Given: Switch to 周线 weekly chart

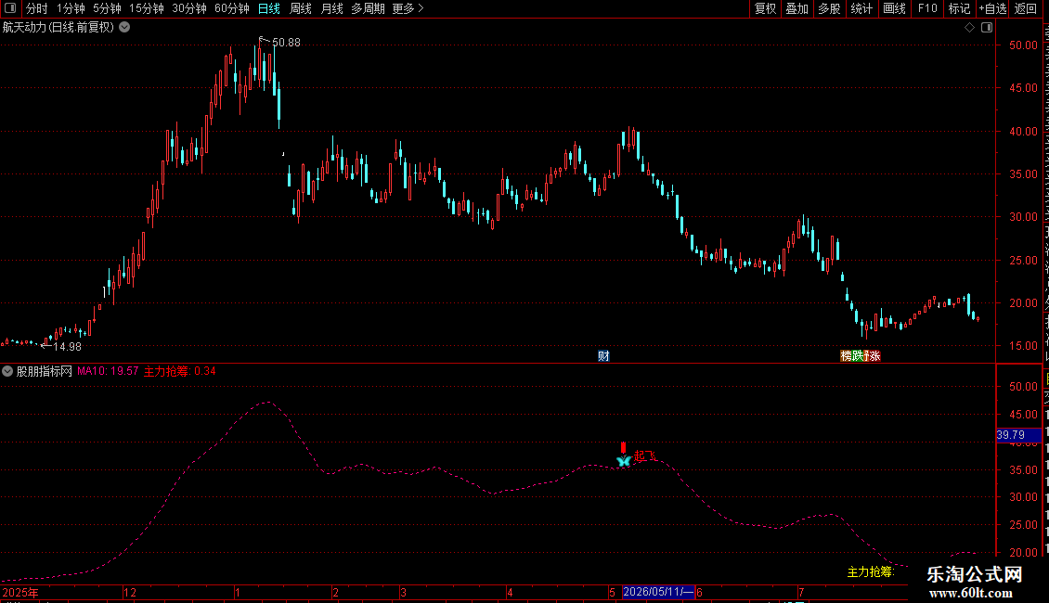Looking at the screenshot, I should click(x=301, y=8).
